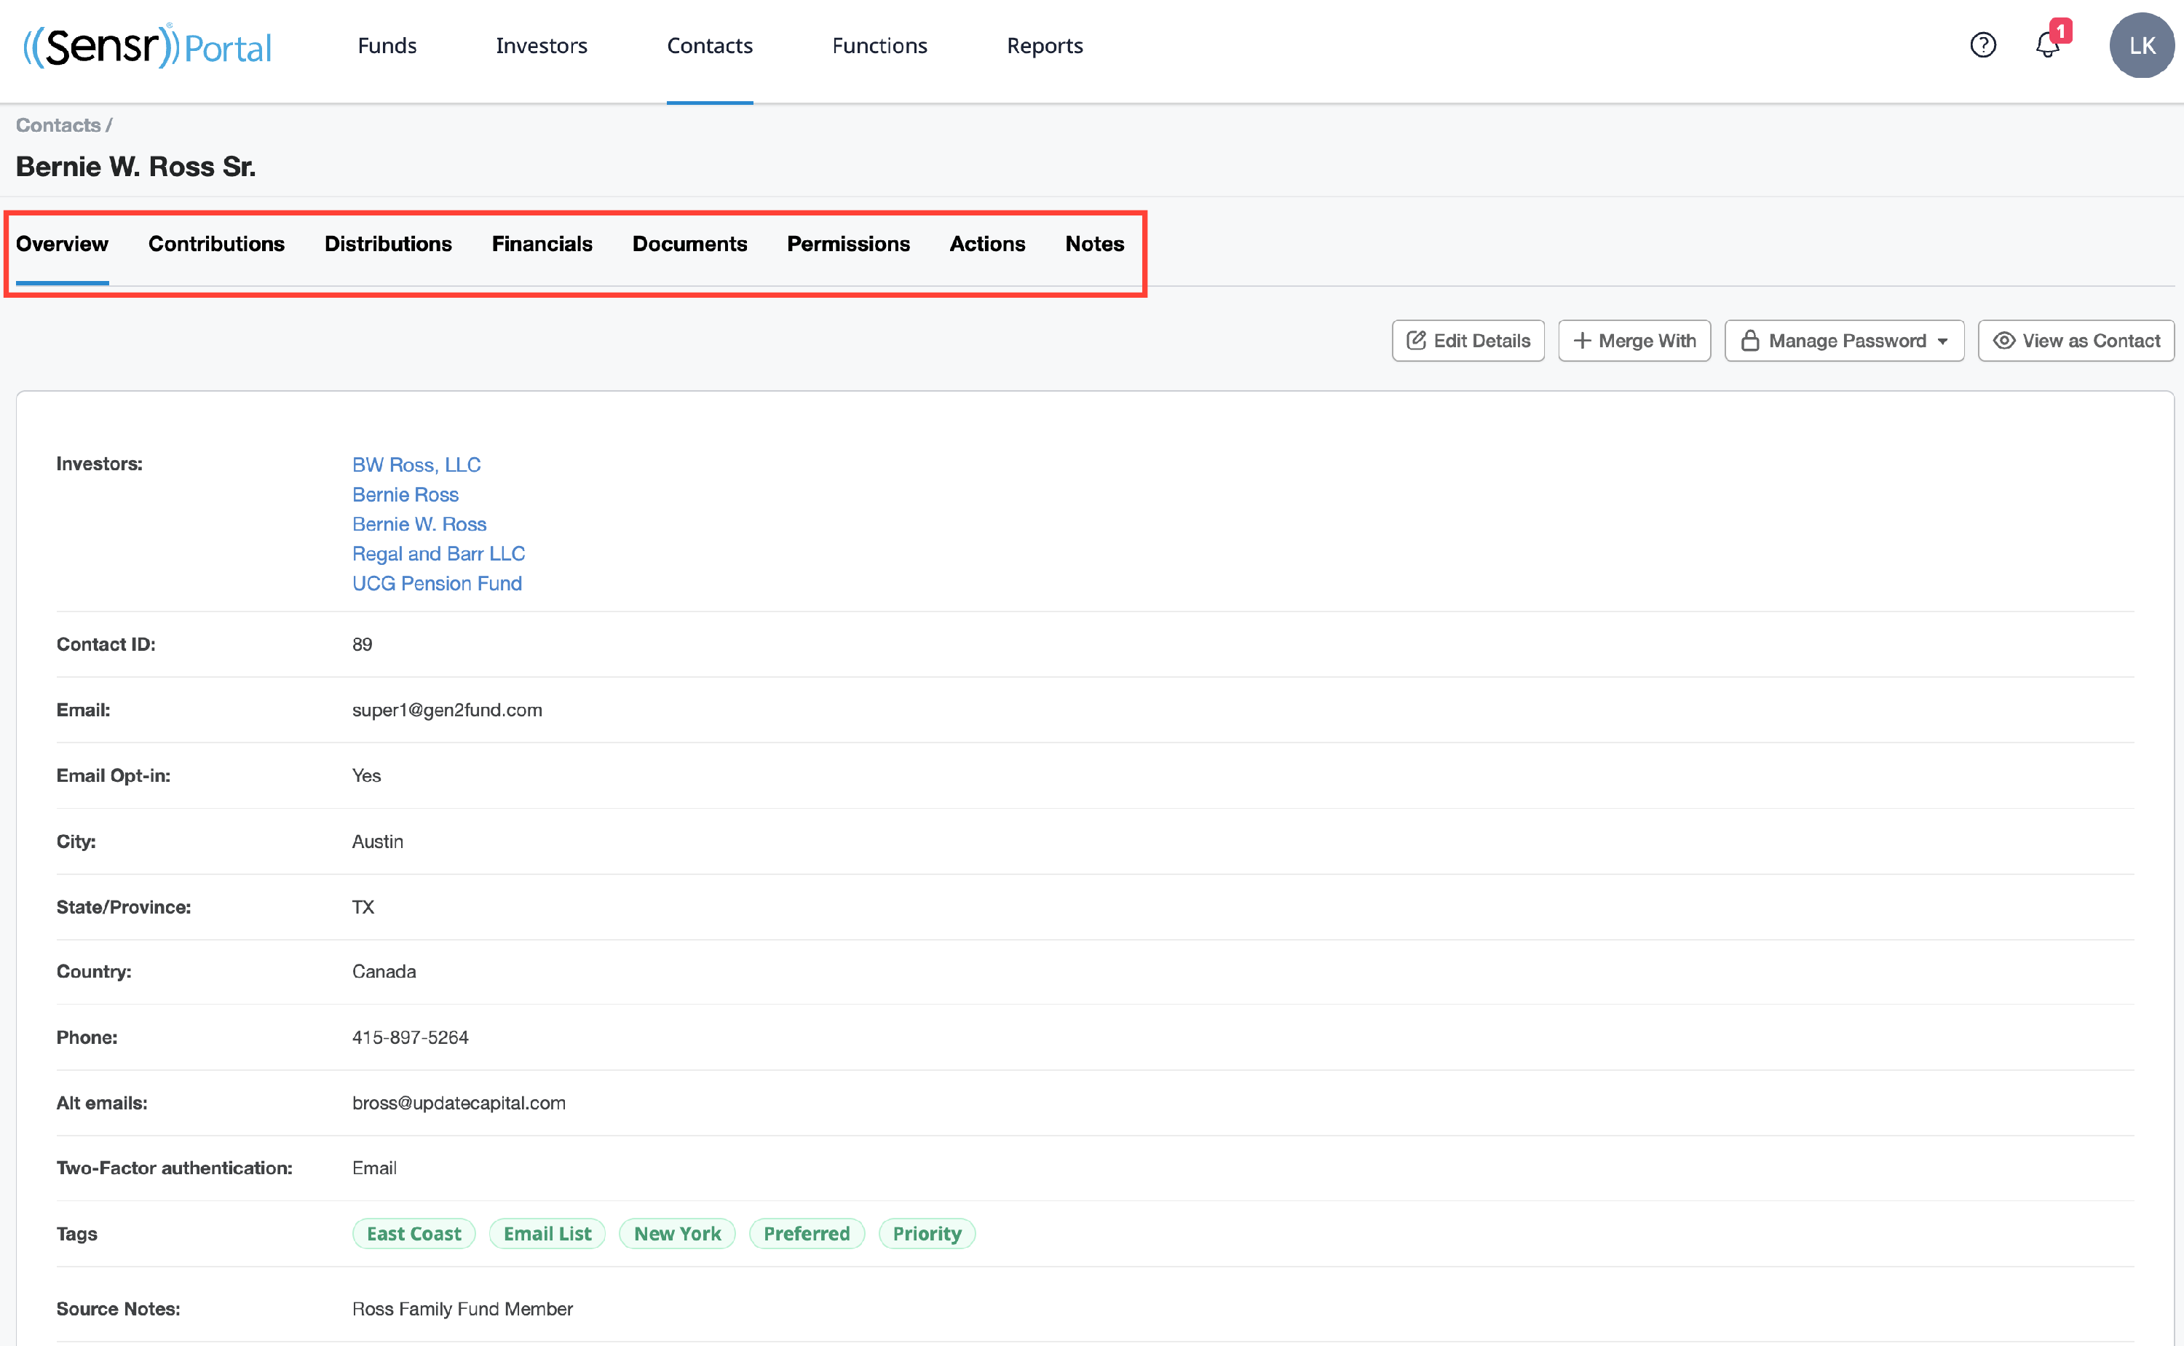Open the Investors menu
The width and height of the screenshot is (2184, 1346).
[541, 45]
